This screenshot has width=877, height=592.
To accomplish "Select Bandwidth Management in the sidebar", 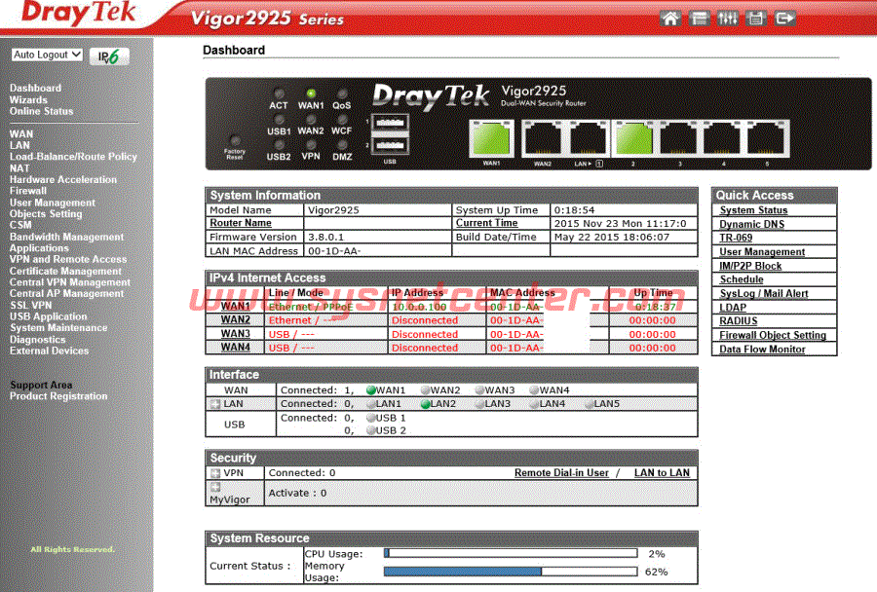I will 66,237.
